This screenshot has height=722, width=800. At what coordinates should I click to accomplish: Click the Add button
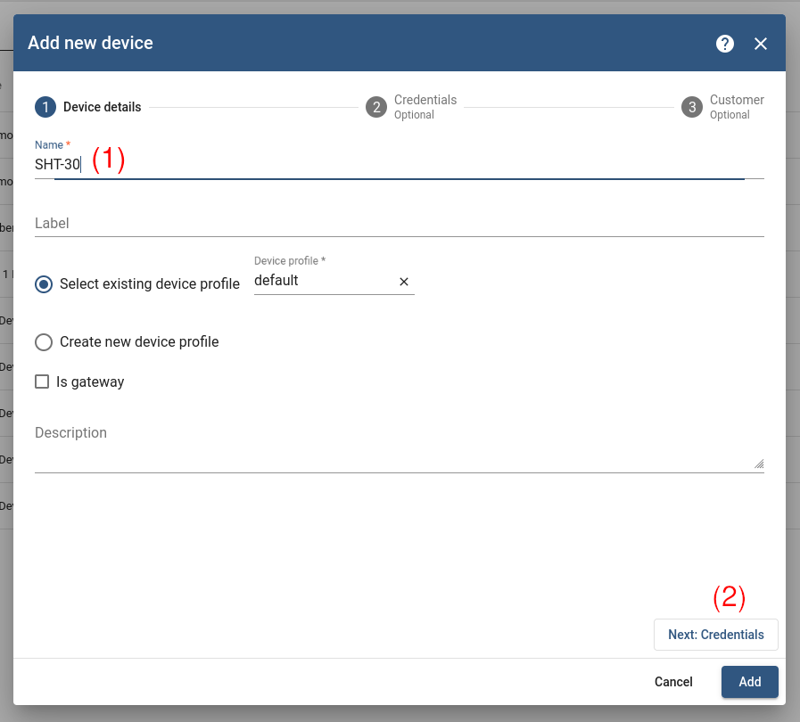click(x=749, y=682)
